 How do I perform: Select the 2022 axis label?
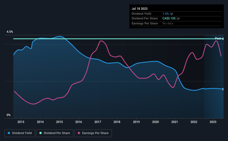point(194,122)
